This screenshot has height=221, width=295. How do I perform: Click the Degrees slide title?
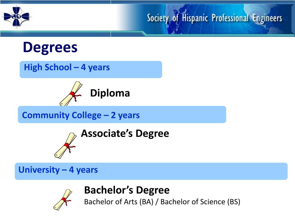[50, 47]
